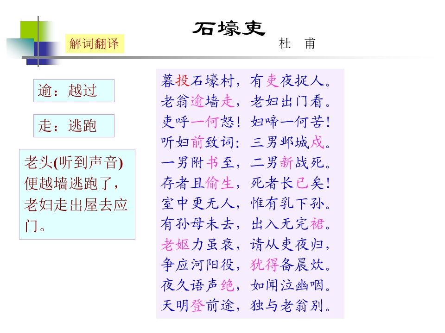Screen dimensions: 445x333
Task: Click the poem line 老翁逾墙走，老妇出门看
Action: click(246, 101)
